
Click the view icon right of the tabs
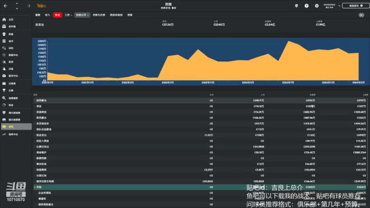(362, 15)
